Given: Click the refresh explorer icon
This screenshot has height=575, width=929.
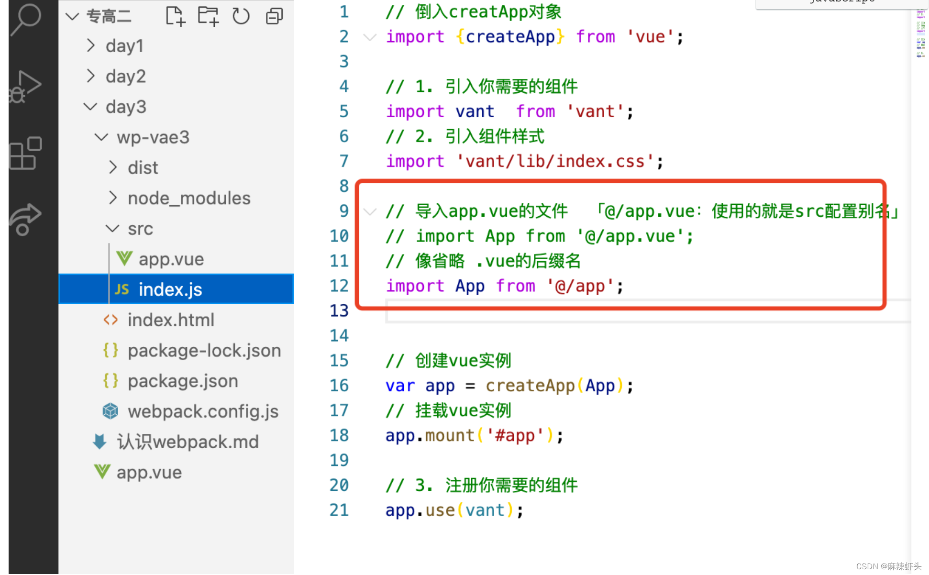Looking at the screenshot, I should (240, 17).
